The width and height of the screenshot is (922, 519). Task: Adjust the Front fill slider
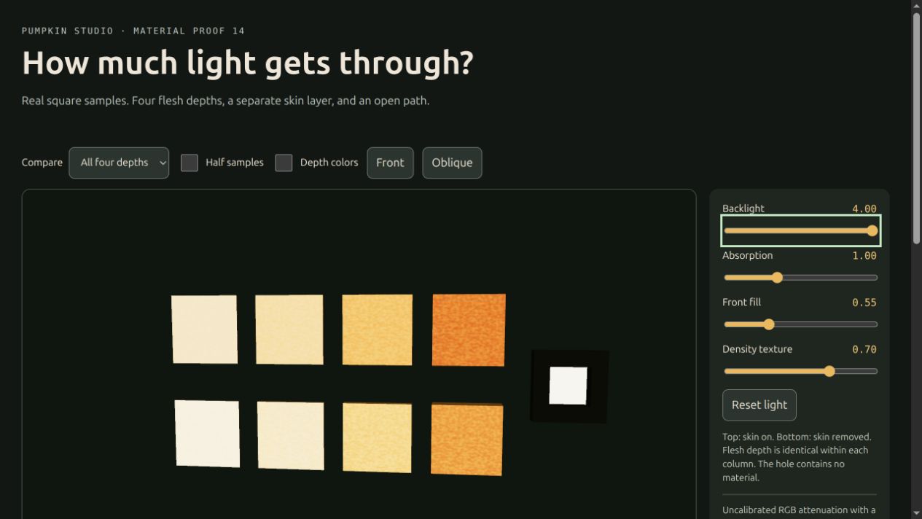(x=800, y=324)
